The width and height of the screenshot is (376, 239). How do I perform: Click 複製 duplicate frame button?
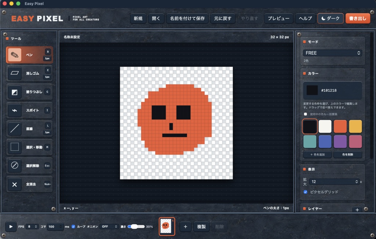(x=202, y=227)
